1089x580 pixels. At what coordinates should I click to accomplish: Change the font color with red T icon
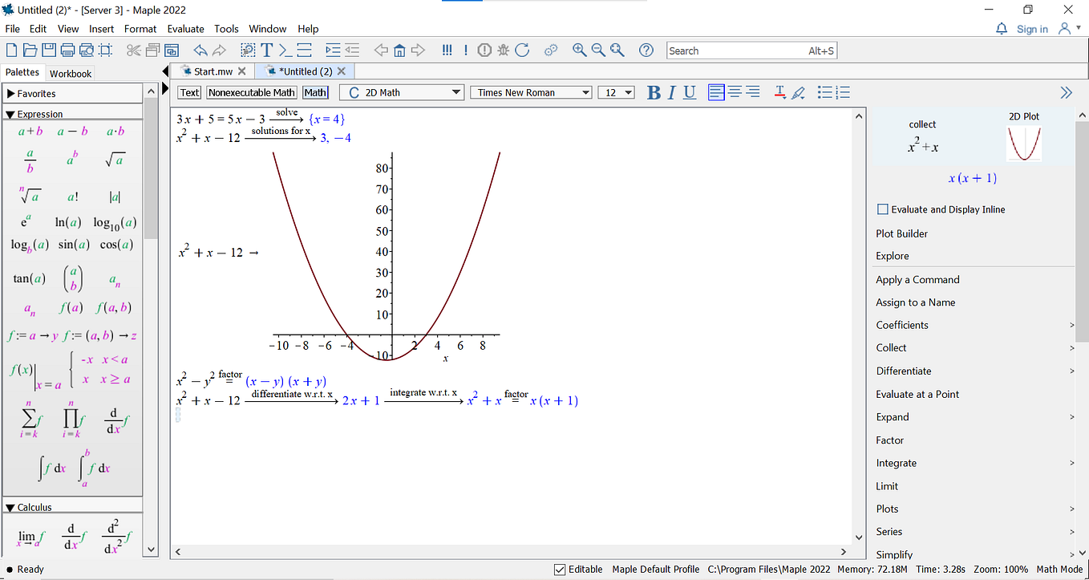coord(779,92)
